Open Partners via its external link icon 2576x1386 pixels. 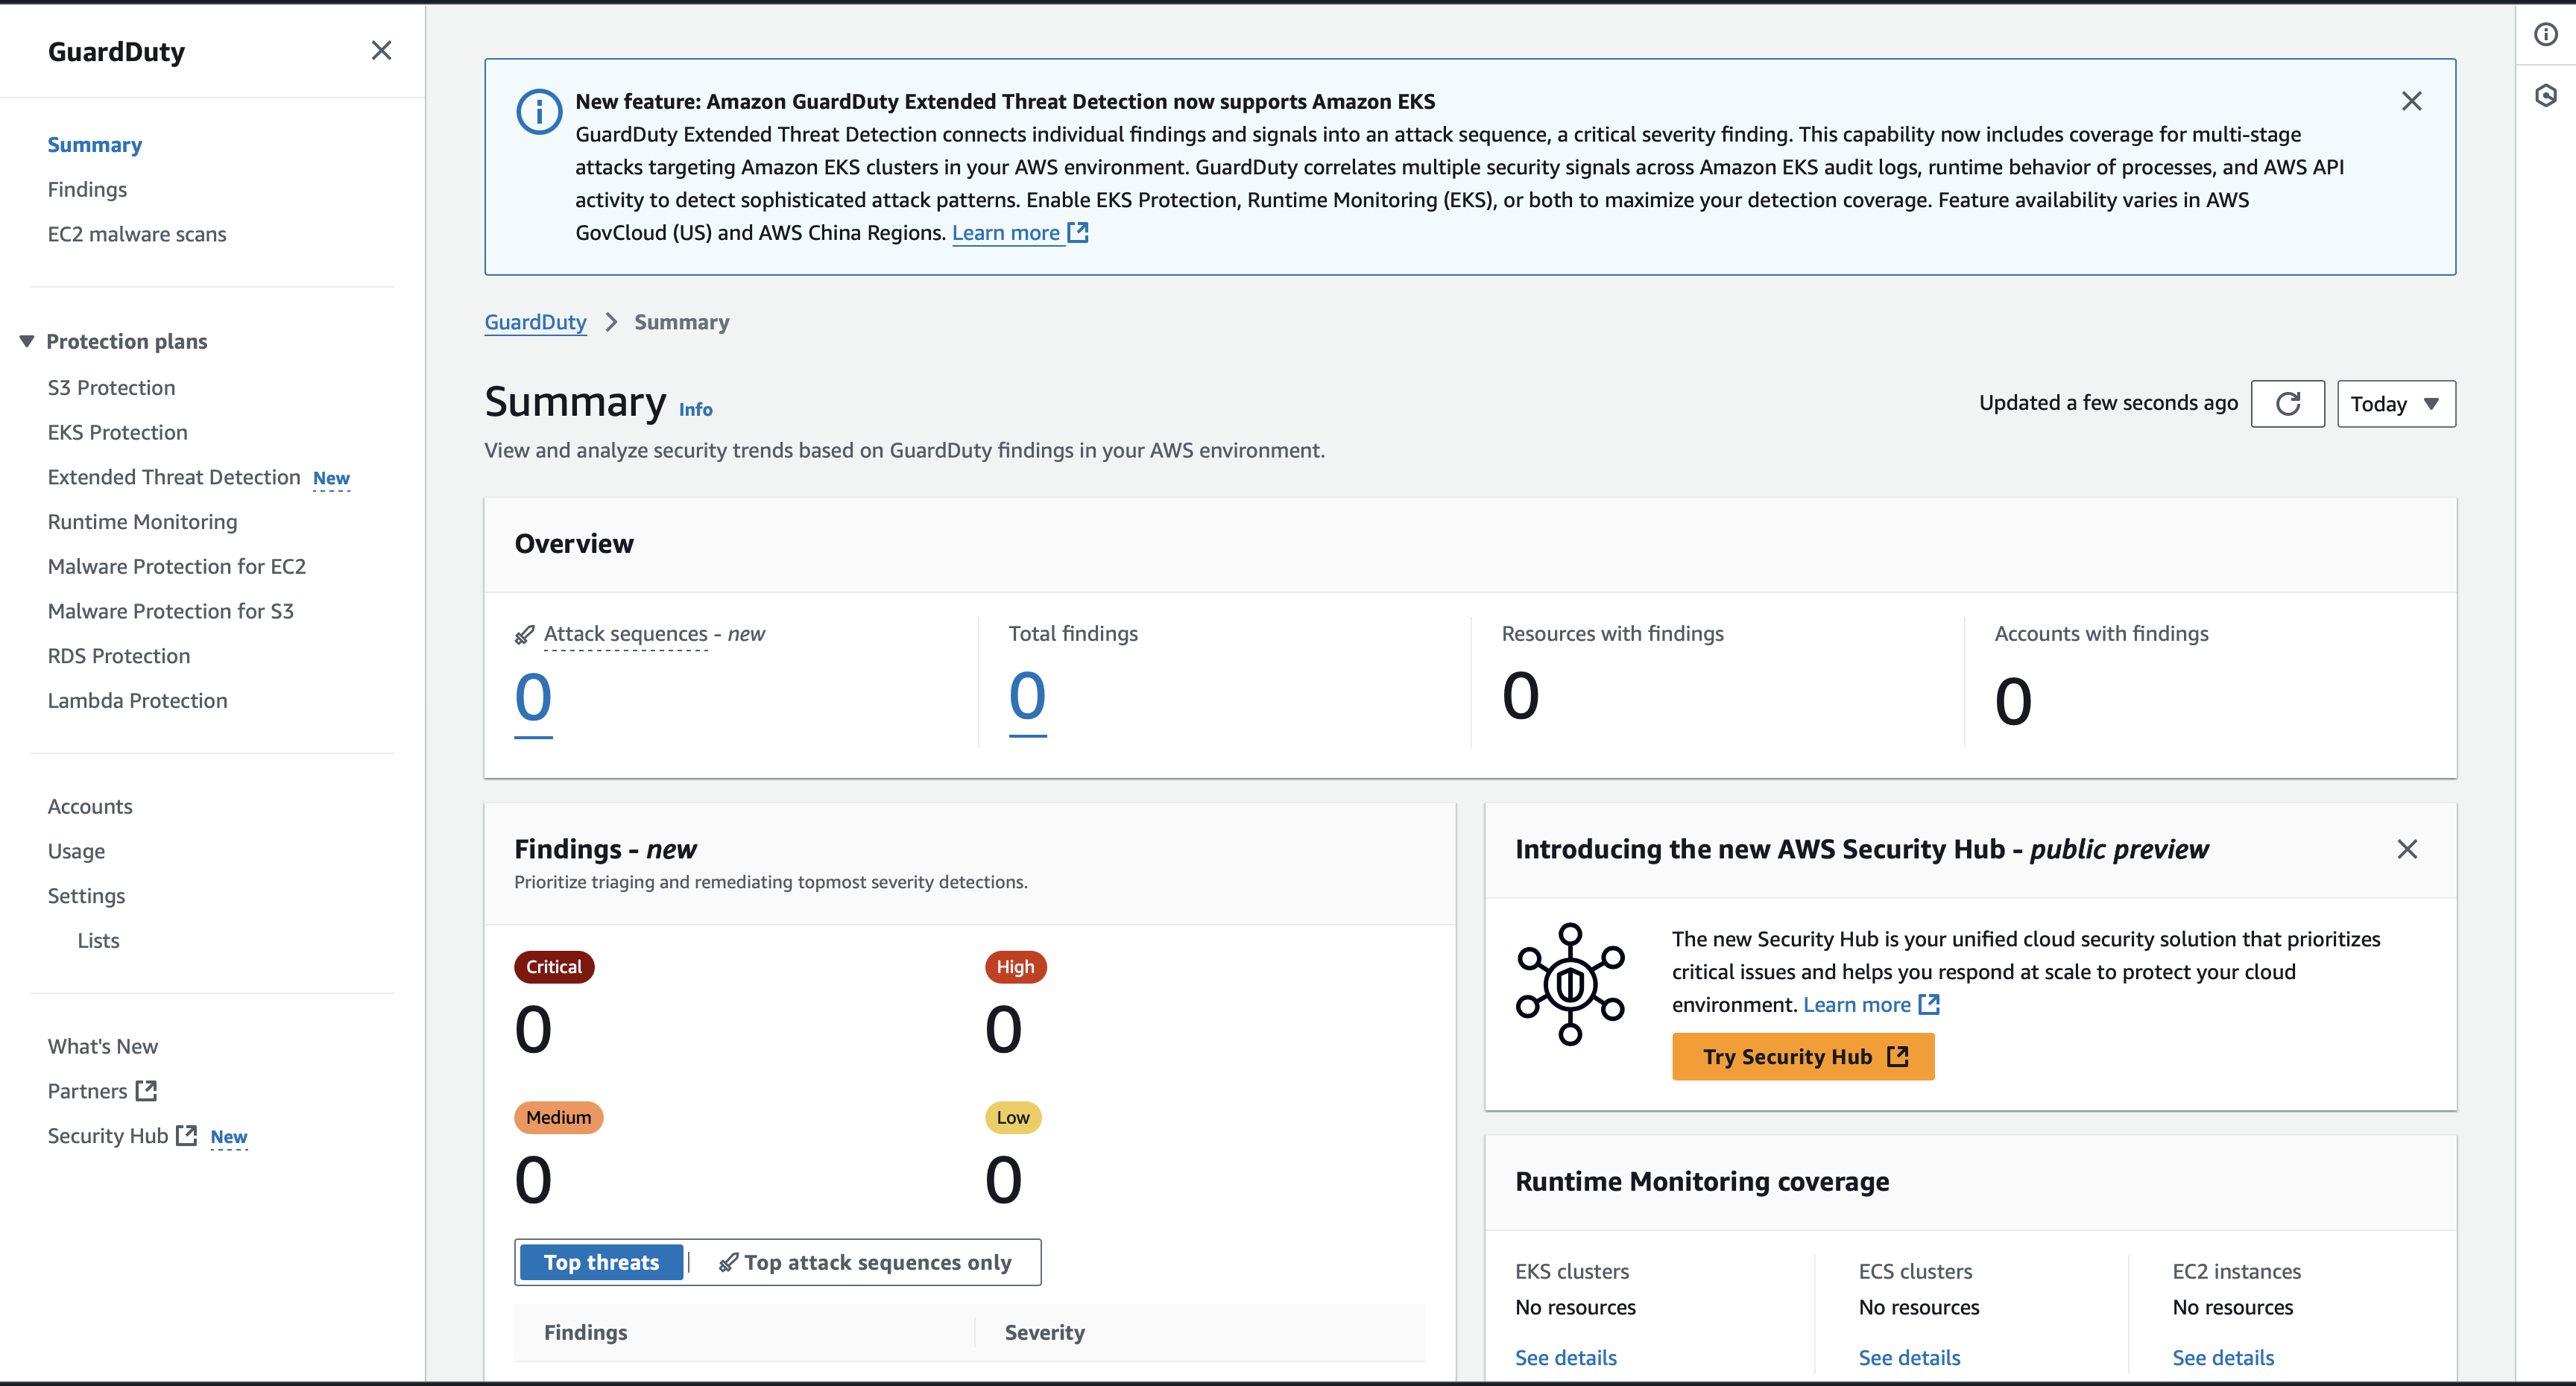146,1091
